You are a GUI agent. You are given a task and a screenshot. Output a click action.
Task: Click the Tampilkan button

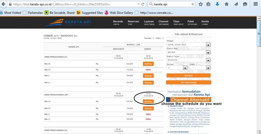point(189,75)
